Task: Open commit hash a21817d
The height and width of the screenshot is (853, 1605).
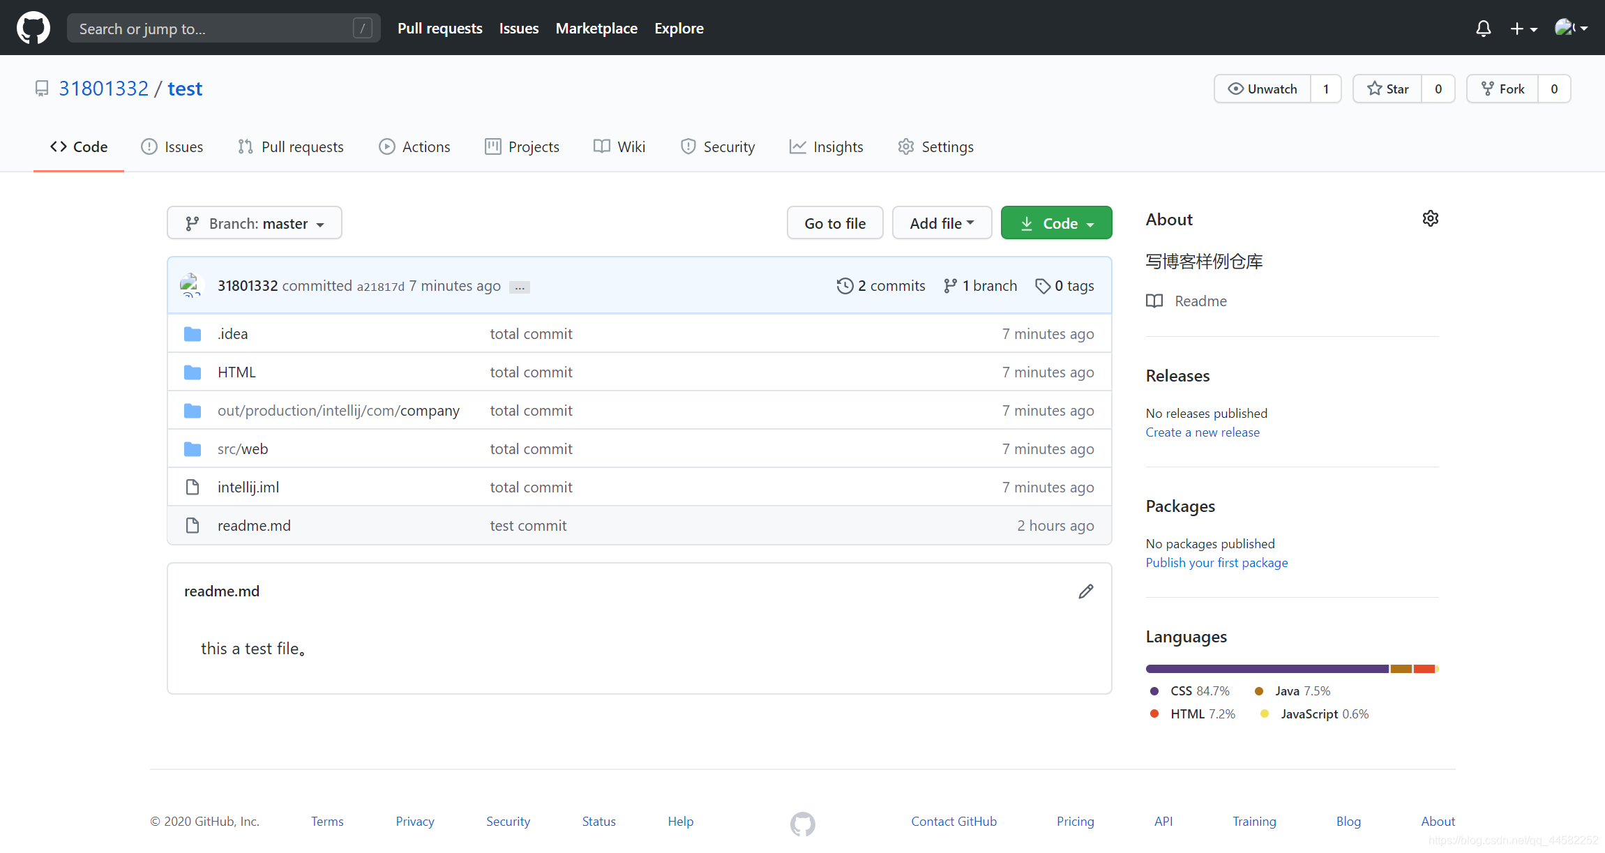Action: point(381,287)
